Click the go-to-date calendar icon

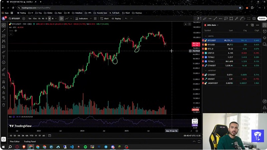click(49, 136)
